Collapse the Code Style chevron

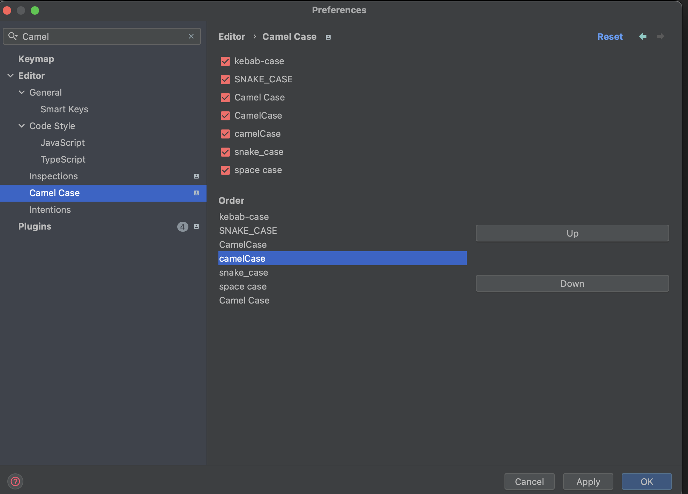tap(22, 126)
